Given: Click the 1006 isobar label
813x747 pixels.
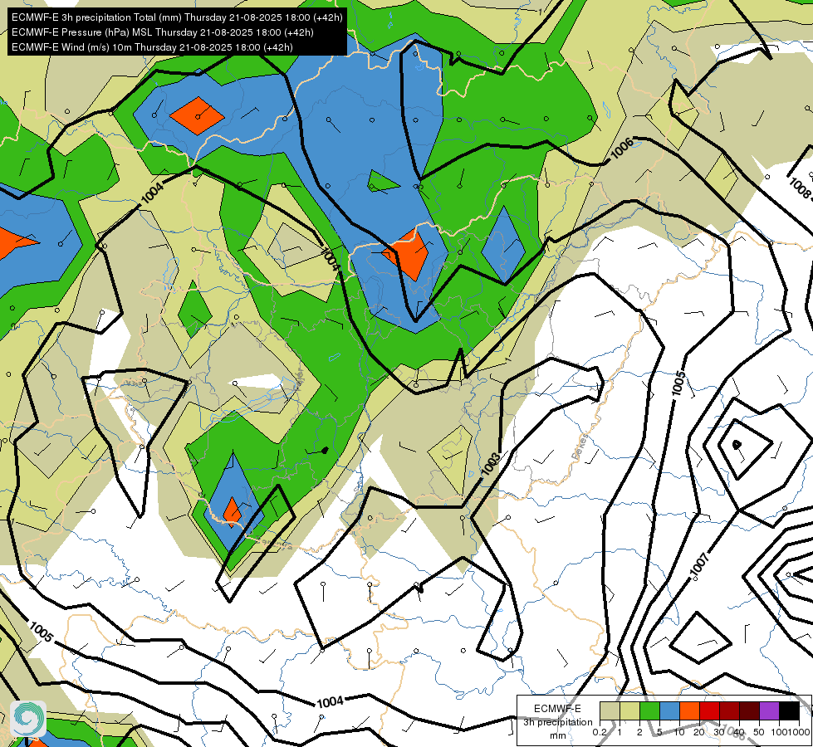Looking at the screenshot, I should click(622, 148).
